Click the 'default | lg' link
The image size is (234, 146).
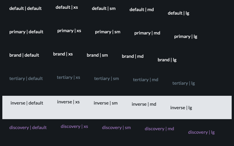pyautogui.click(x=178, y=13)
